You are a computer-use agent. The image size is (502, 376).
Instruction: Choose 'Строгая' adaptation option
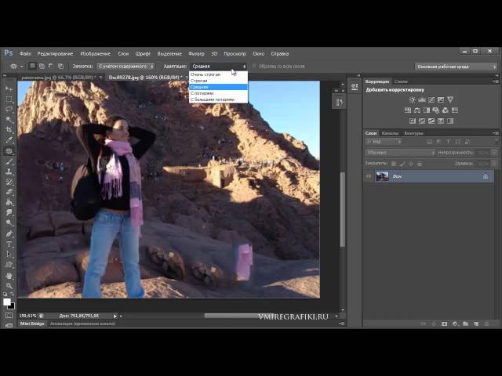(x=218, y=81)
